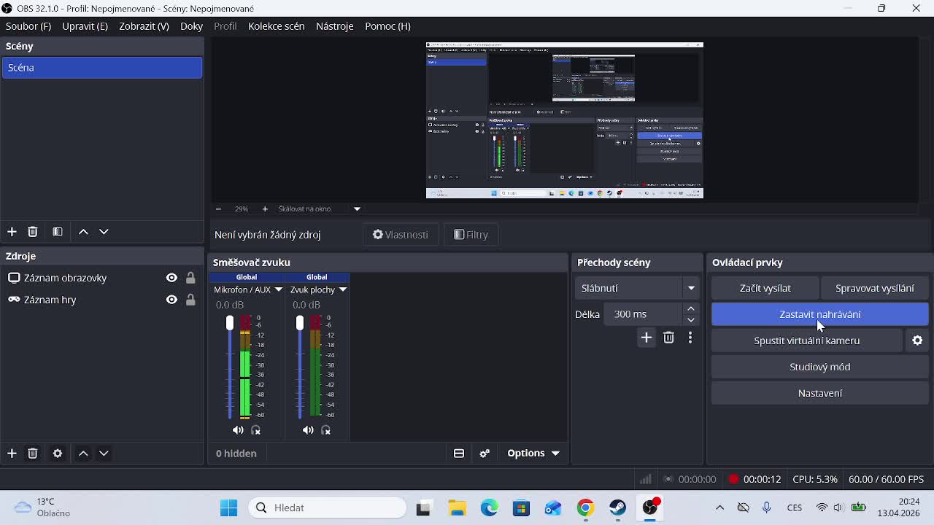The width and height of the screenshot is (934, 525).
Task: Toggle the lock on Záznam hry
Action: point(190,300)
